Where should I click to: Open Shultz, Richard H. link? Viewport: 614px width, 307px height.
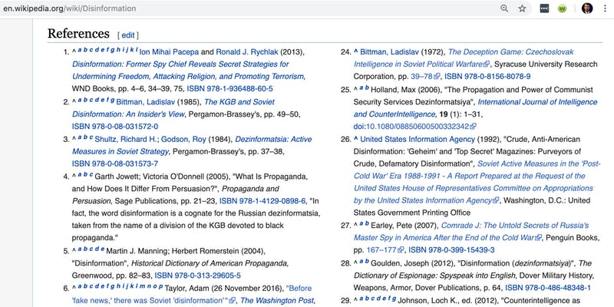pyautogui.click(x=126, y=140)
